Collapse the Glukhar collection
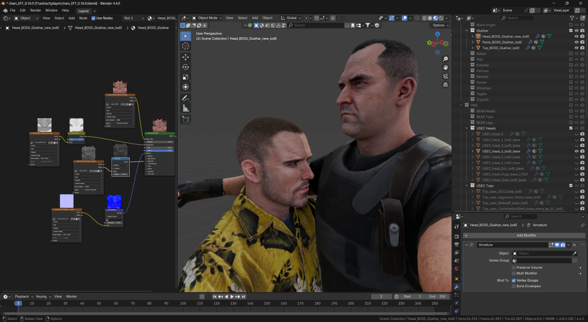Viewport: 588px width, 322px height. 467,31
